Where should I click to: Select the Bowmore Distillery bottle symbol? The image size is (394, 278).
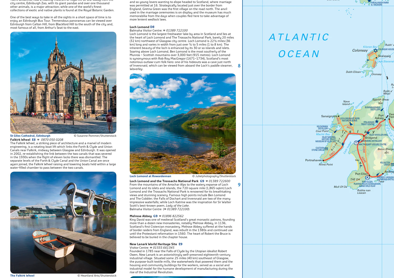click(359, 141)
